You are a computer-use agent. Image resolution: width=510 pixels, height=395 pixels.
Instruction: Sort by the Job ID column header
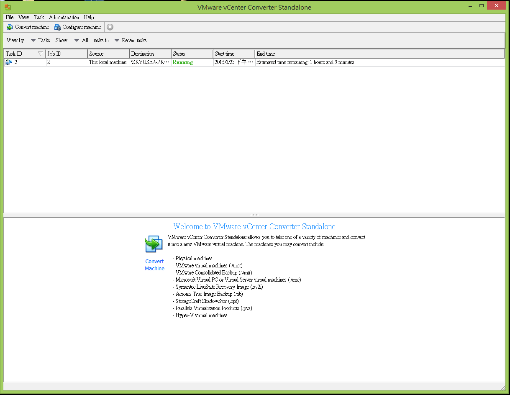(x=67, y=54)
